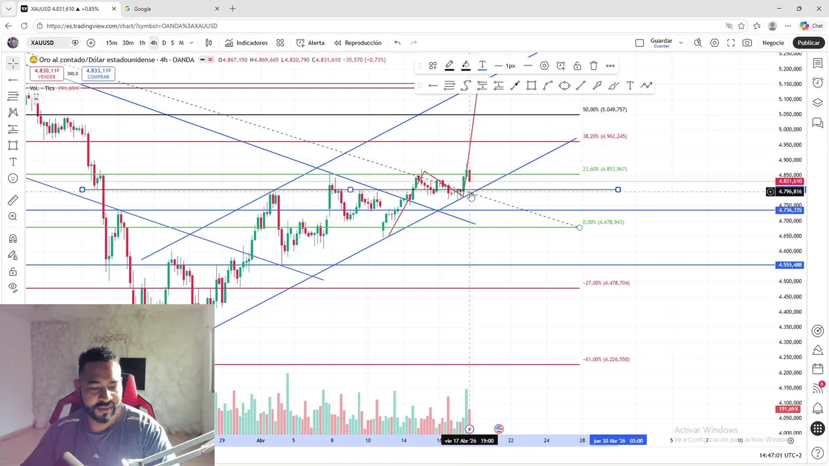This screenshot has width=829, height=466.
Task: Open the watchlist panel in right sidebar
Action: click(x=817, y=63)
